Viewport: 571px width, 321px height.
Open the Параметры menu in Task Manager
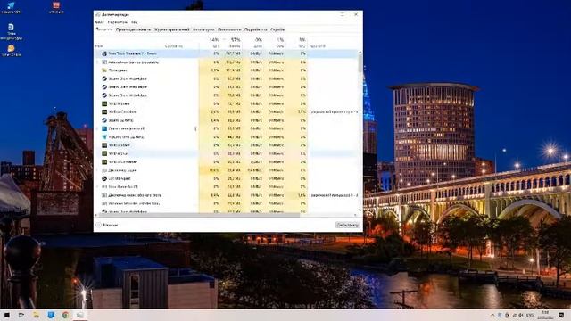click(x=118, y=22)
